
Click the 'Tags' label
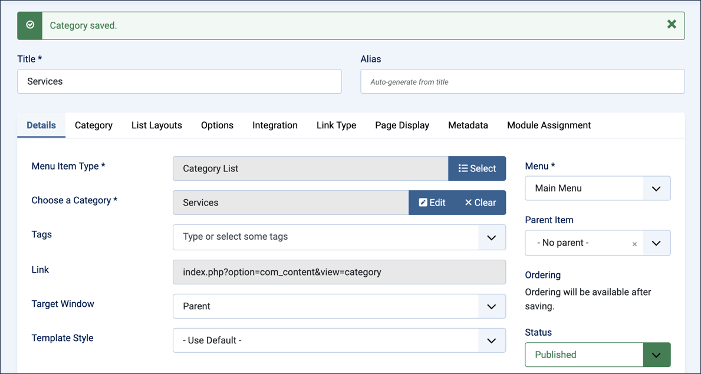[42, 234]
